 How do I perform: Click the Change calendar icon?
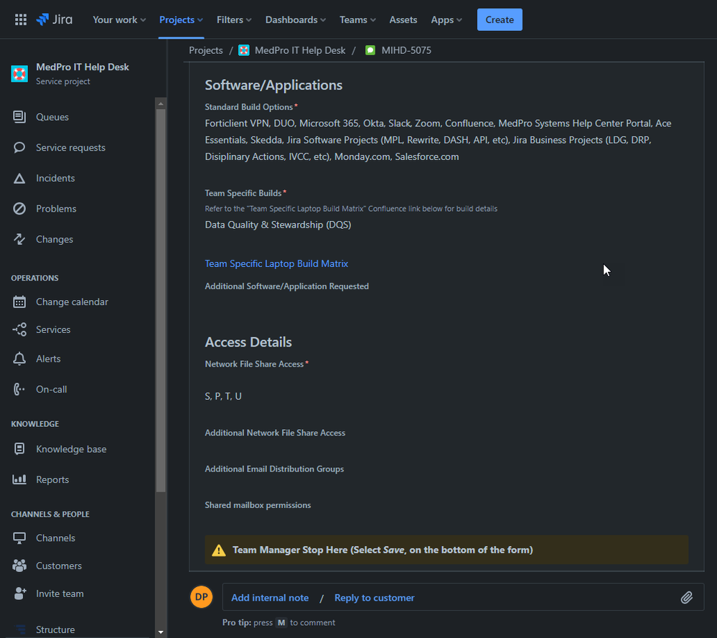19,302
